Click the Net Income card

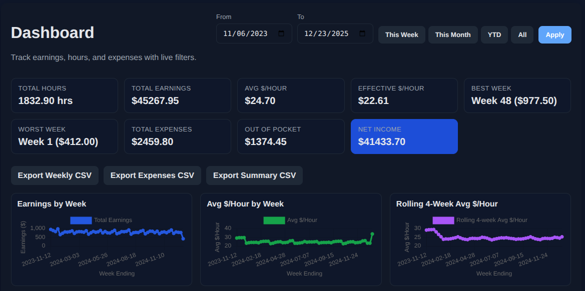coord(404,136)
